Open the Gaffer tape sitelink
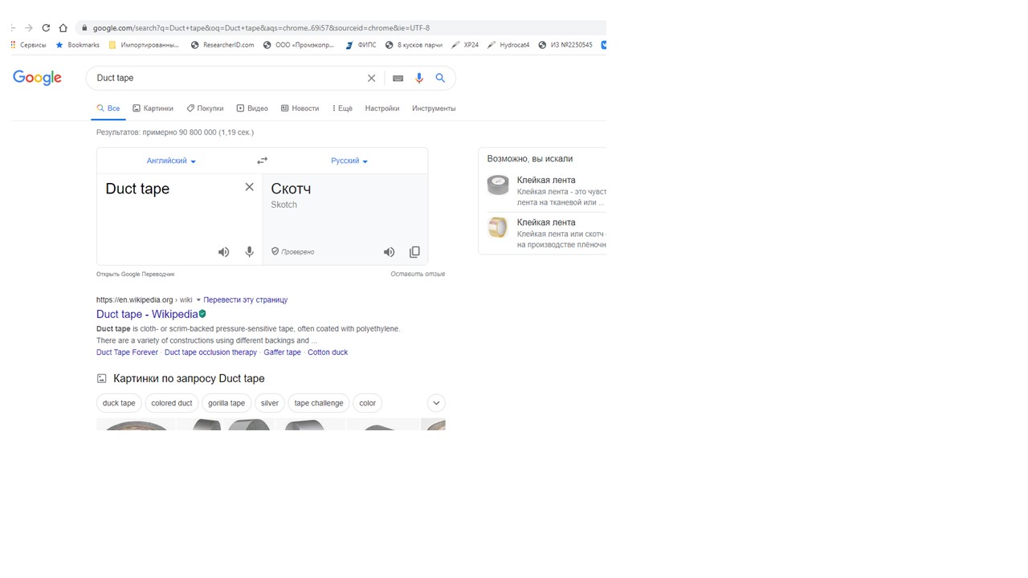Viewport: 1028px width, 578px height. click(282, 352)
